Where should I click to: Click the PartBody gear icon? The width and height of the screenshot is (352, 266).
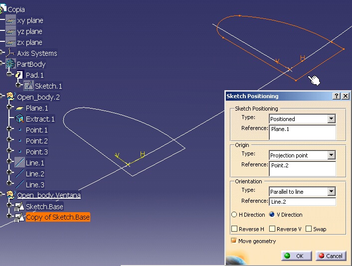(x=10, y=64)
